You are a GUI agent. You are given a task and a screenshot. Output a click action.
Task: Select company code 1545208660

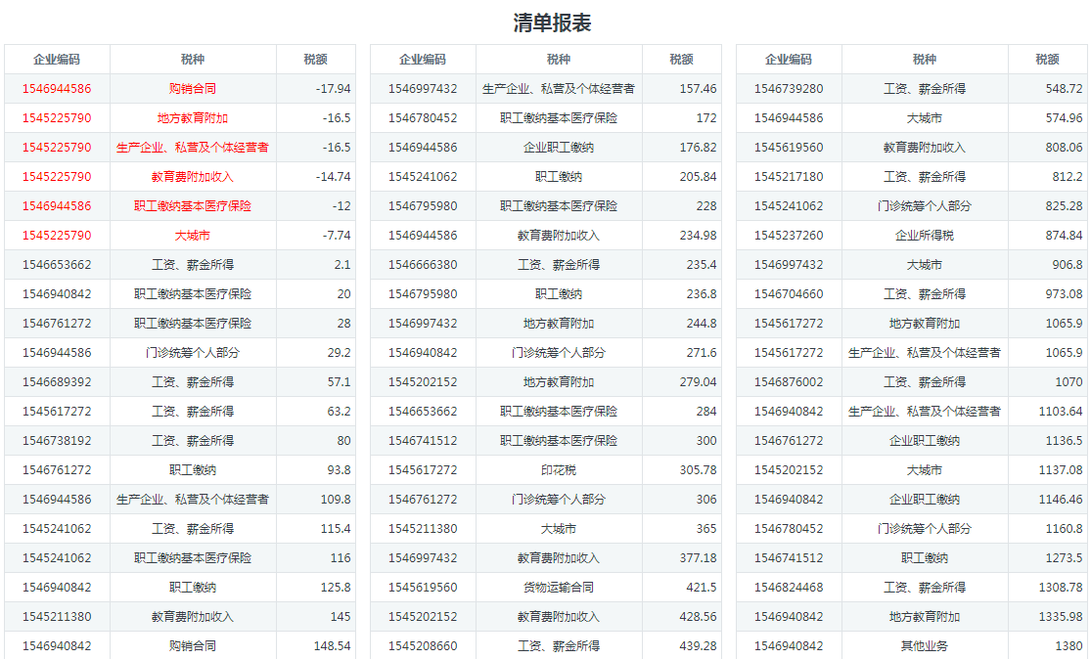[423, 646]
